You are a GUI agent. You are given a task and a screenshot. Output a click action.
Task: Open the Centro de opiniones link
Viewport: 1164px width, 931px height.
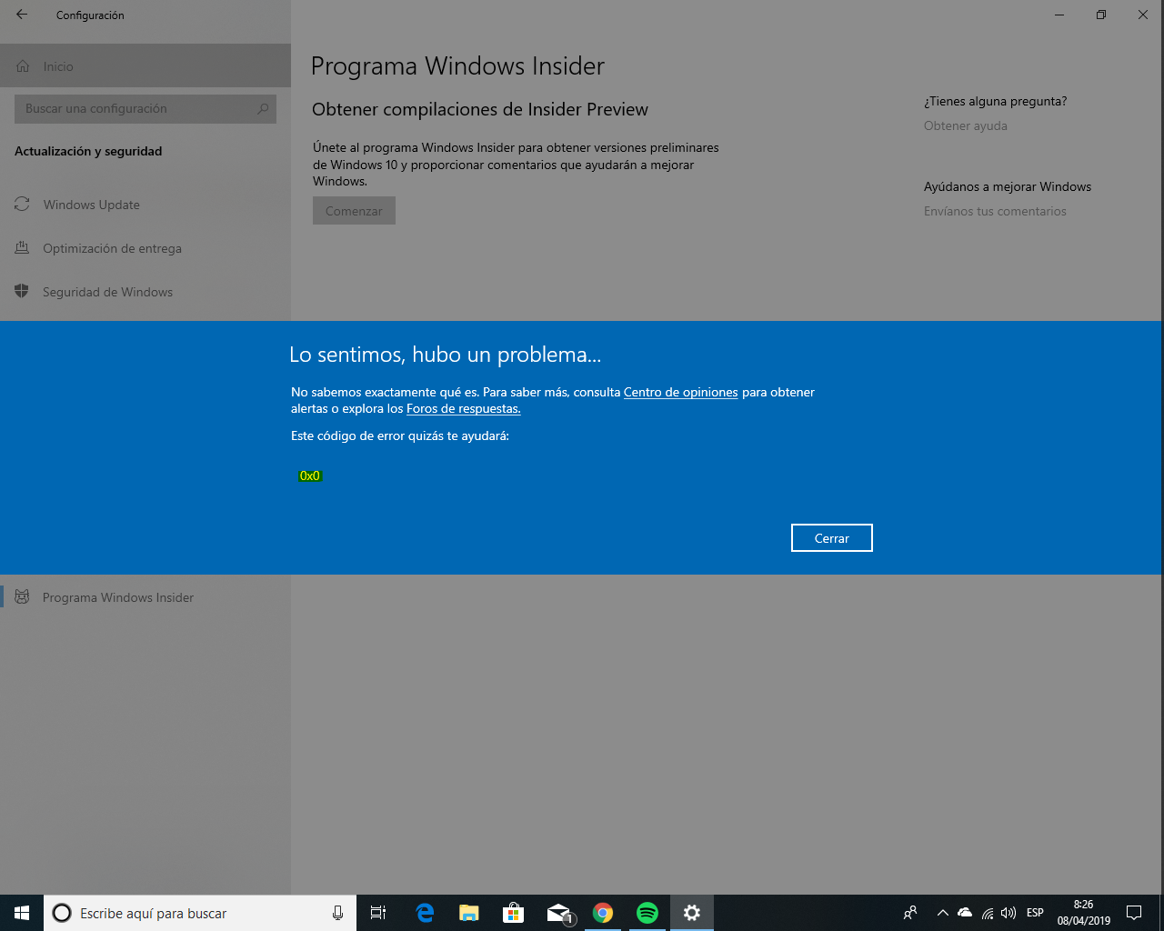[x=680, y=393]
